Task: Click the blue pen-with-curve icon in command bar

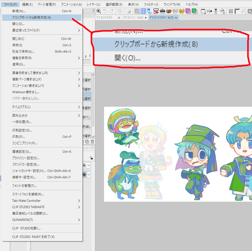Action: click(150, 11)
